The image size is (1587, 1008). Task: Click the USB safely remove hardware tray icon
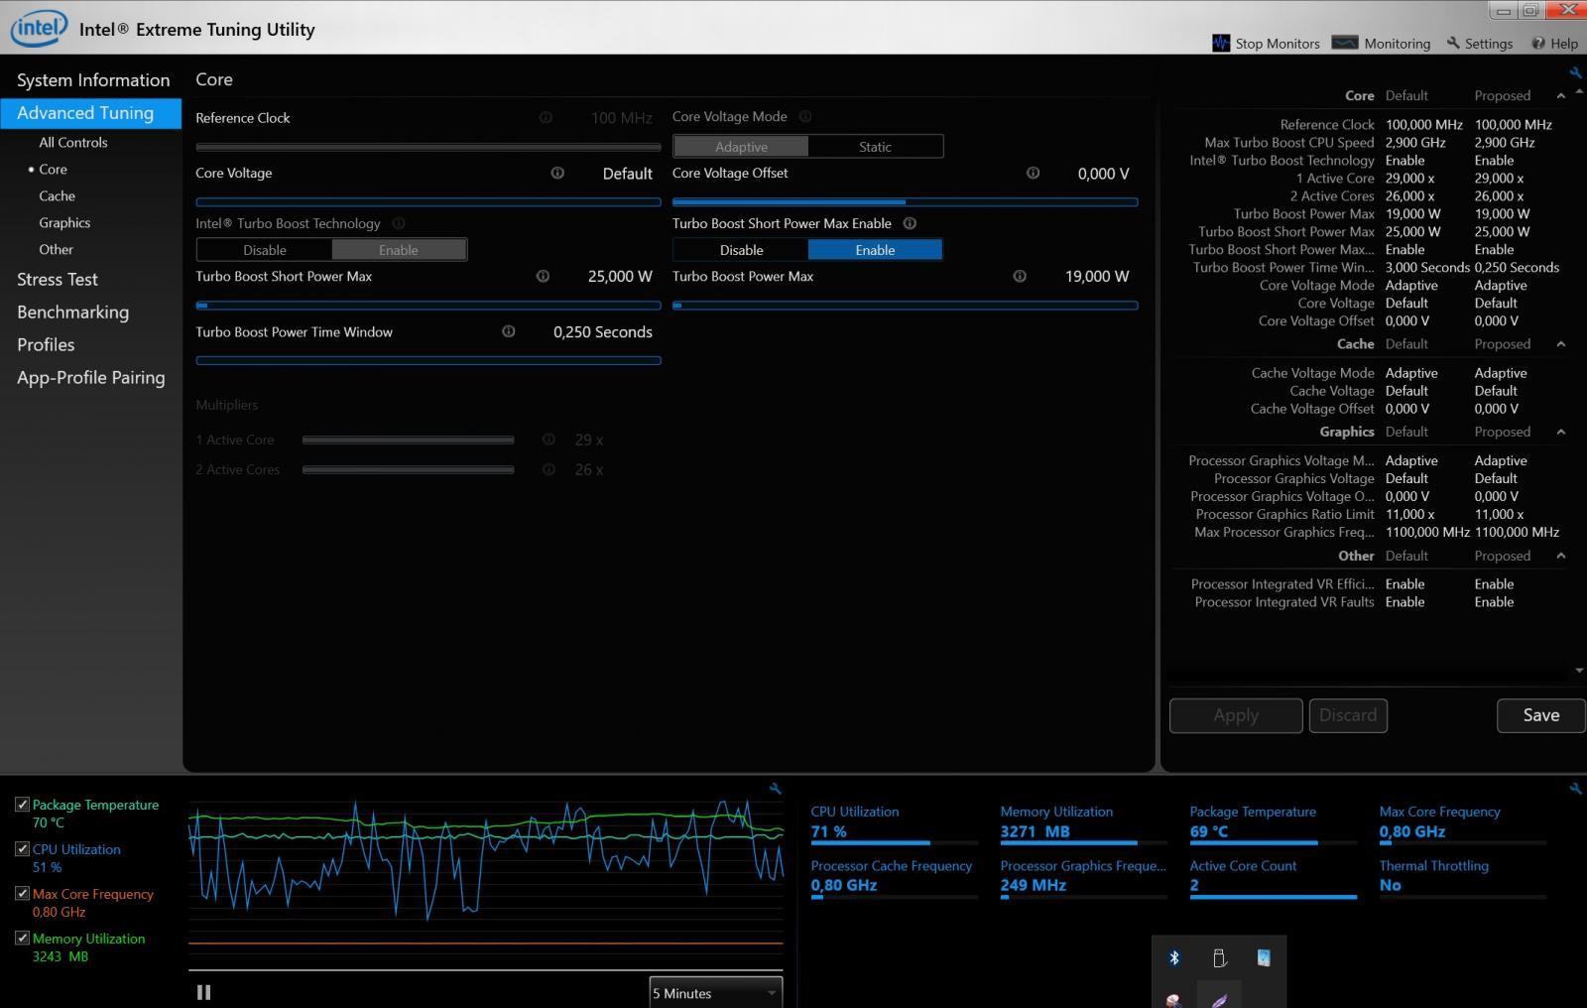[x=1219, y=957]
